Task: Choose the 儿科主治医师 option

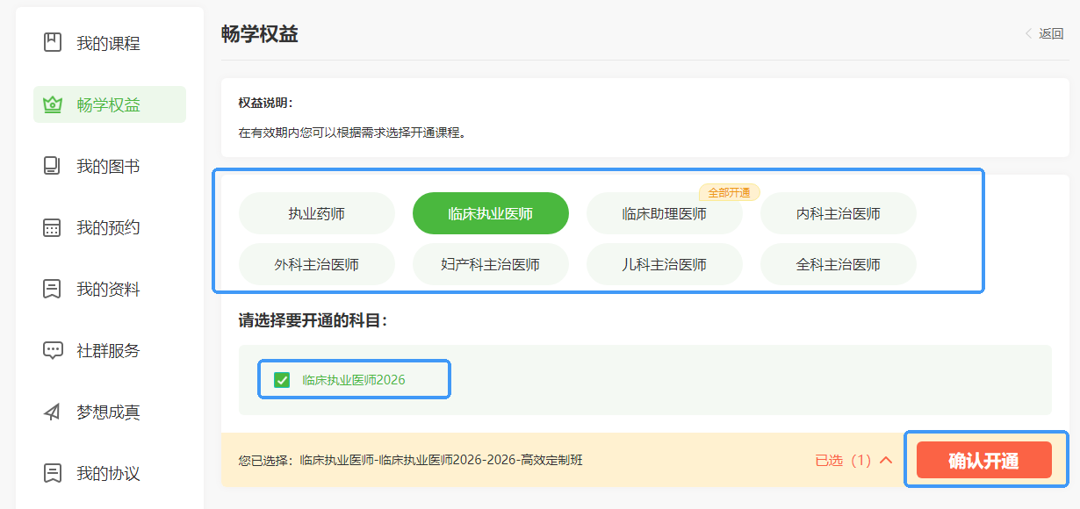Action: point(664,264)
